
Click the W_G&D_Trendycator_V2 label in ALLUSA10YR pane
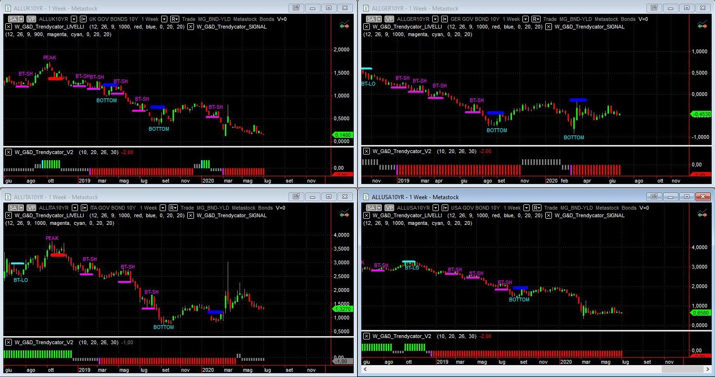402,337
